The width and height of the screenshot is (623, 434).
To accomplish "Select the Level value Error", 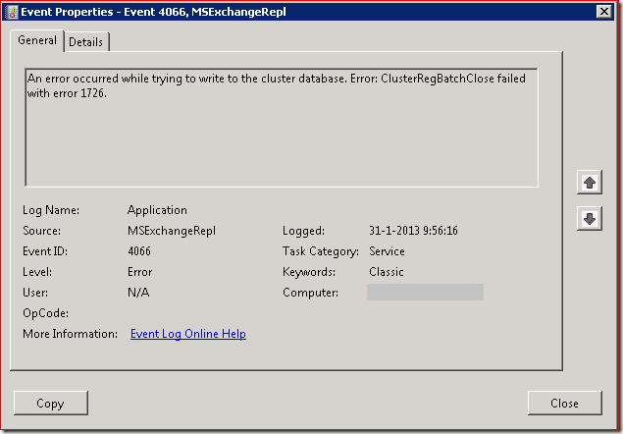I will (x=141, y=272).
